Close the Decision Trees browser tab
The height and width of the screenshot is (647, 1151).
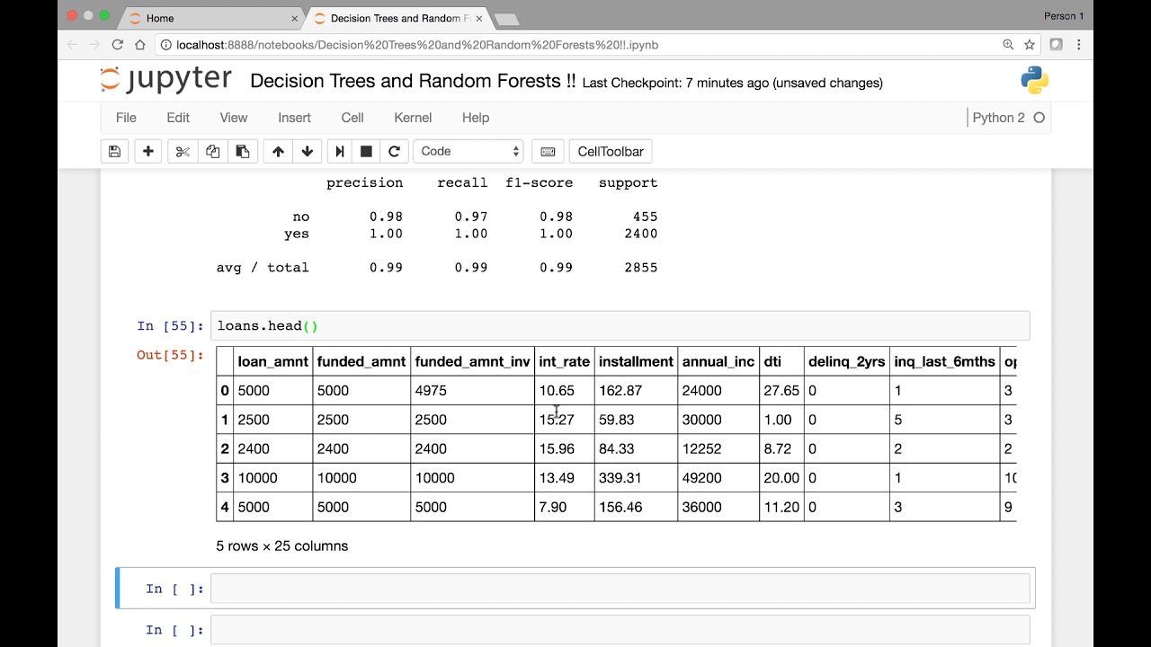[x=479, y=18]
